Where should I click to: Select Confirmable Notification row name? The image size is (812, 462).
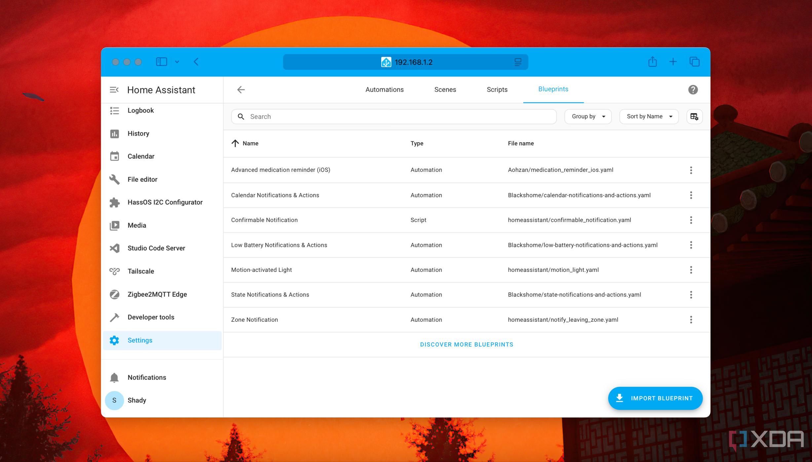click(264, 220)
